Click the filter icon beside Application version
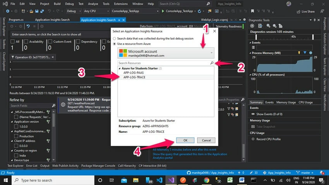The image size is (329, 185). [48, 122]
